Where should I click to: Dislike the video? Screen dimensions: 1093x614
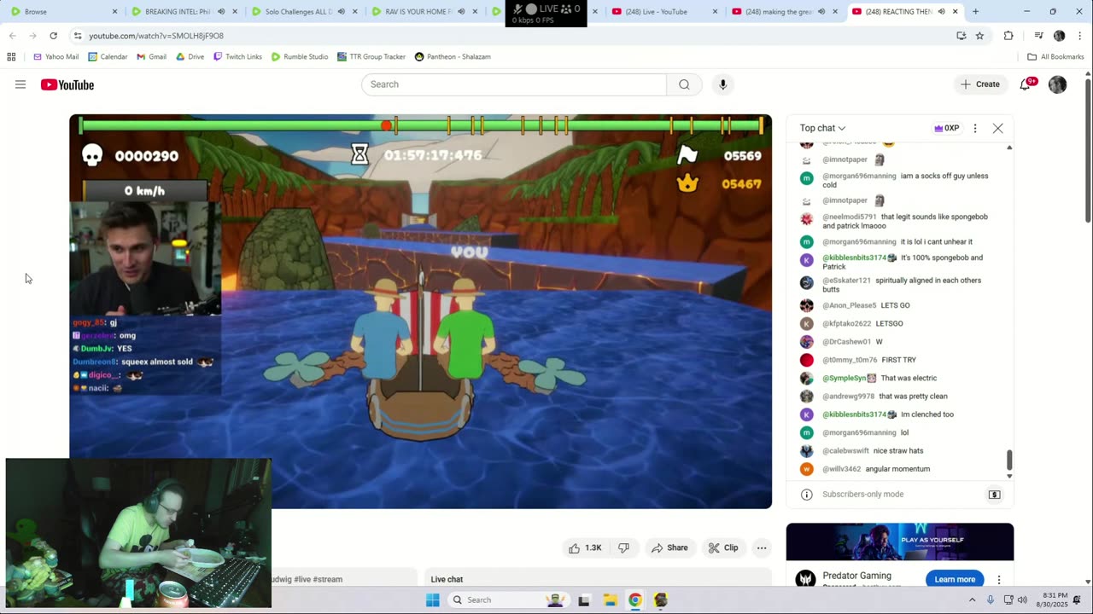coord(623,547)
